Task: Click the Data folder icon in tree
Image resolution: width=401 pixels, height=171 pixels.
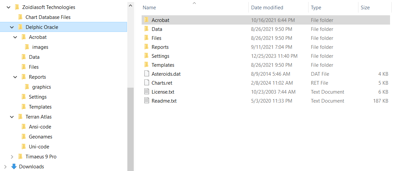Action: [24, 57]
